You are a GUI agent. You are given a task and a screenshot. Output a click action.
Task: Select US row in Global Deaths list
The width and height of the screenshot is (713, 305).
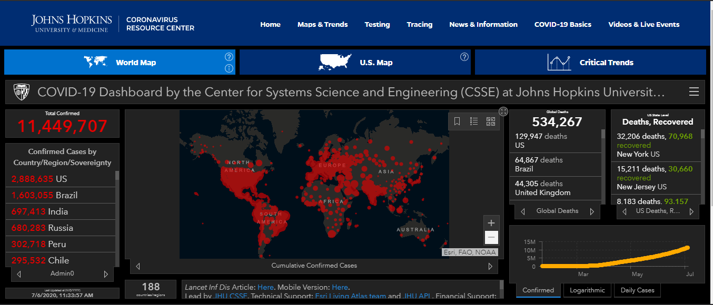555,141
